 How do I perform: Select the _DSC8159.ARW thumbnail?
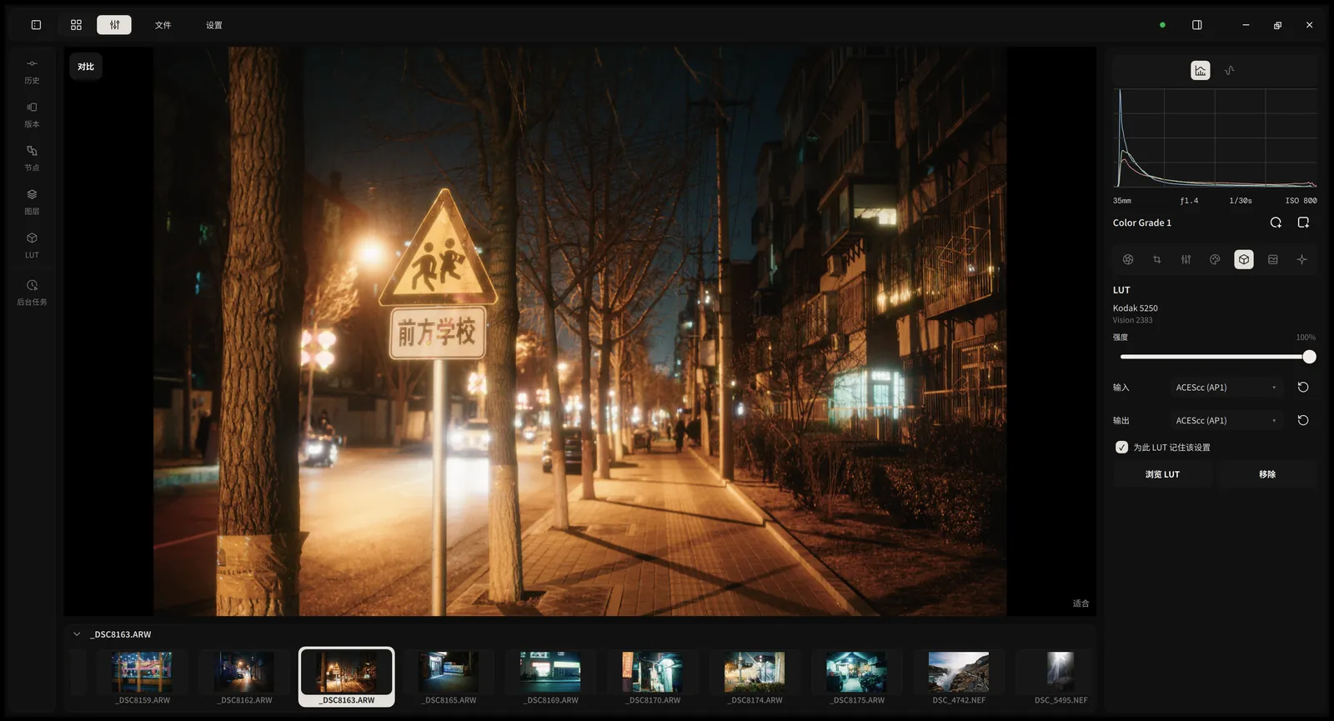(x=143, y=678)
